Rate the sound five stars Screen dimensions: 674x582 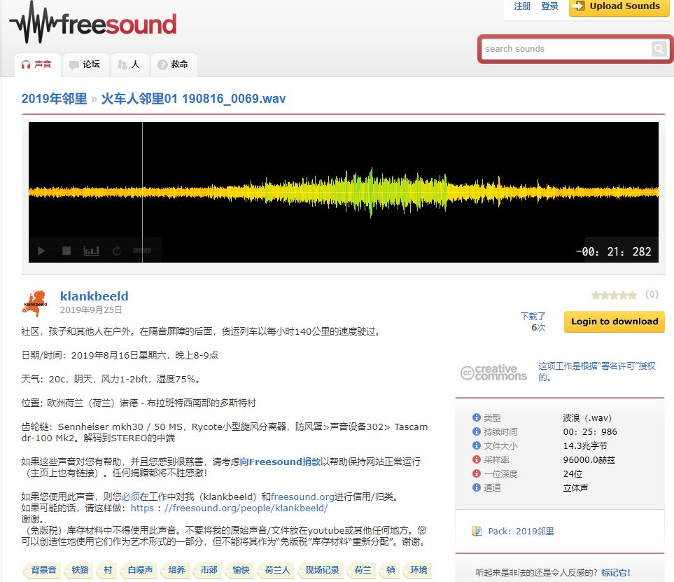pyautogui.click(x=634, y=295)
